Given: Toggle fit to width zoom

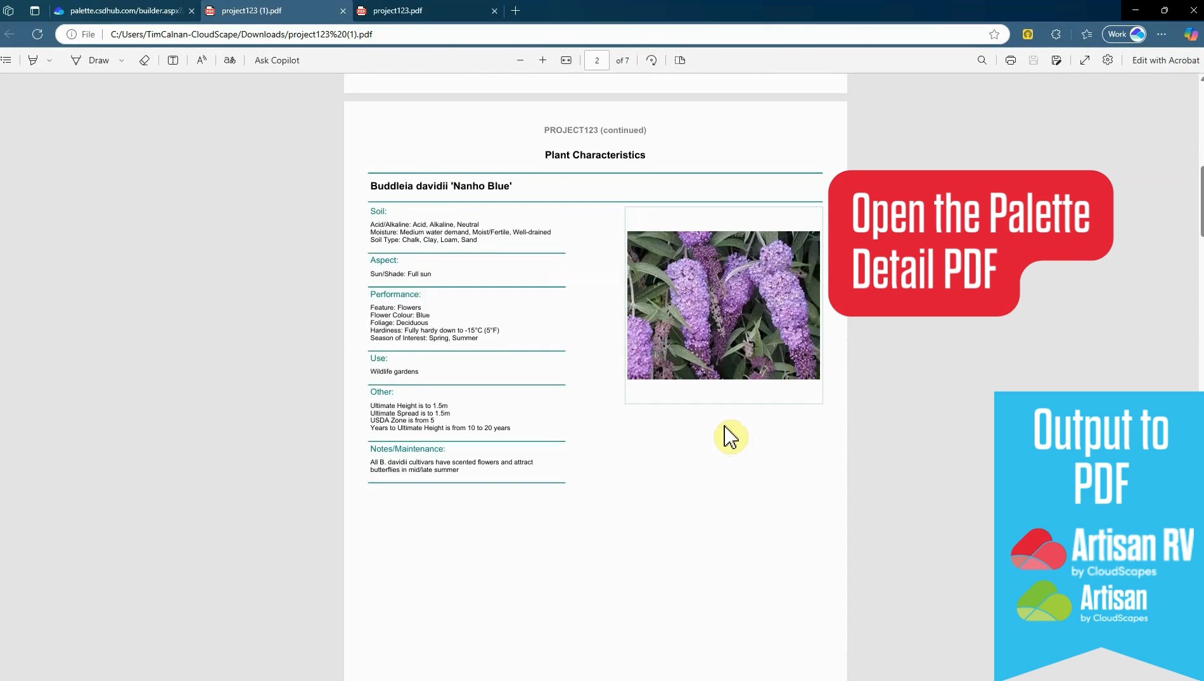Looking at the screenshot, I should 566,60.
